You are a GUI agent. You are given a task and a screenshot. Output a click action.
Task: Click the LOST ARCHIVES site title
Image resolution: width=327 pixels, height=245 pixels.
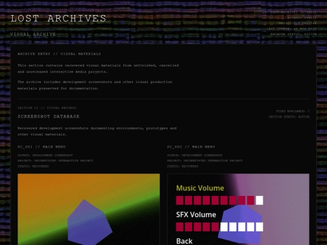[x=58, y=19]
